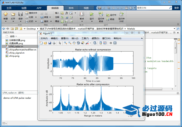Open the Run (运行) dropdown arrow
Screen dimensions: 182x127
pos(92,21)
